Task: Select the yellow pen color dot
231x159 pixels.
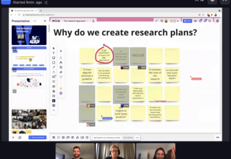Action: 61,88
